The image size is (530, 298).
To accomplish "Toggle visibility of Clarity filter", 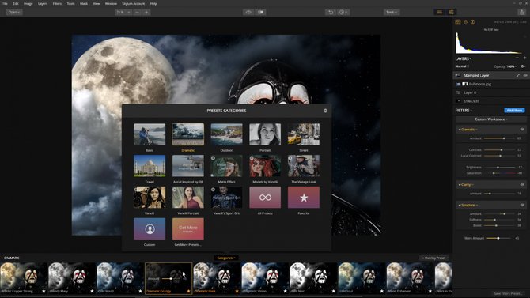I will [522, 184].
